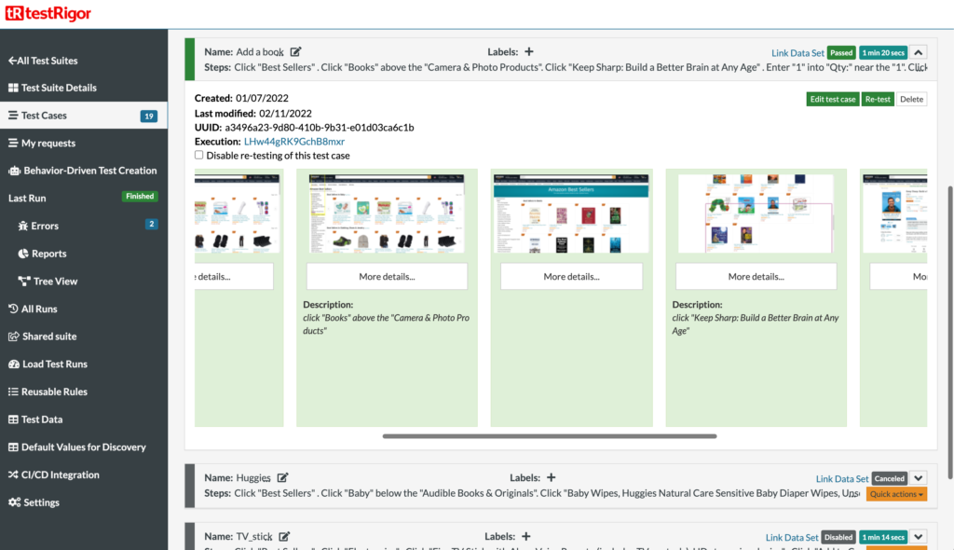954x550 pixels.
Task: Click the All Runs history icon
Action: click(x=13, y=309)
